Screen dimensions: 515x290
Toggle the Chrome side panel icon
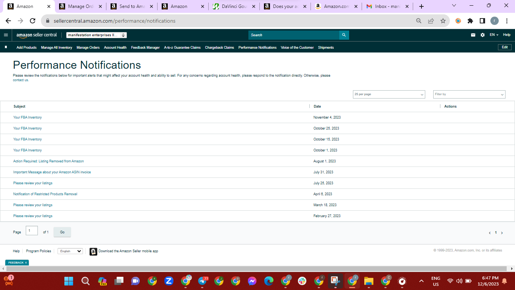pos(482,21)
